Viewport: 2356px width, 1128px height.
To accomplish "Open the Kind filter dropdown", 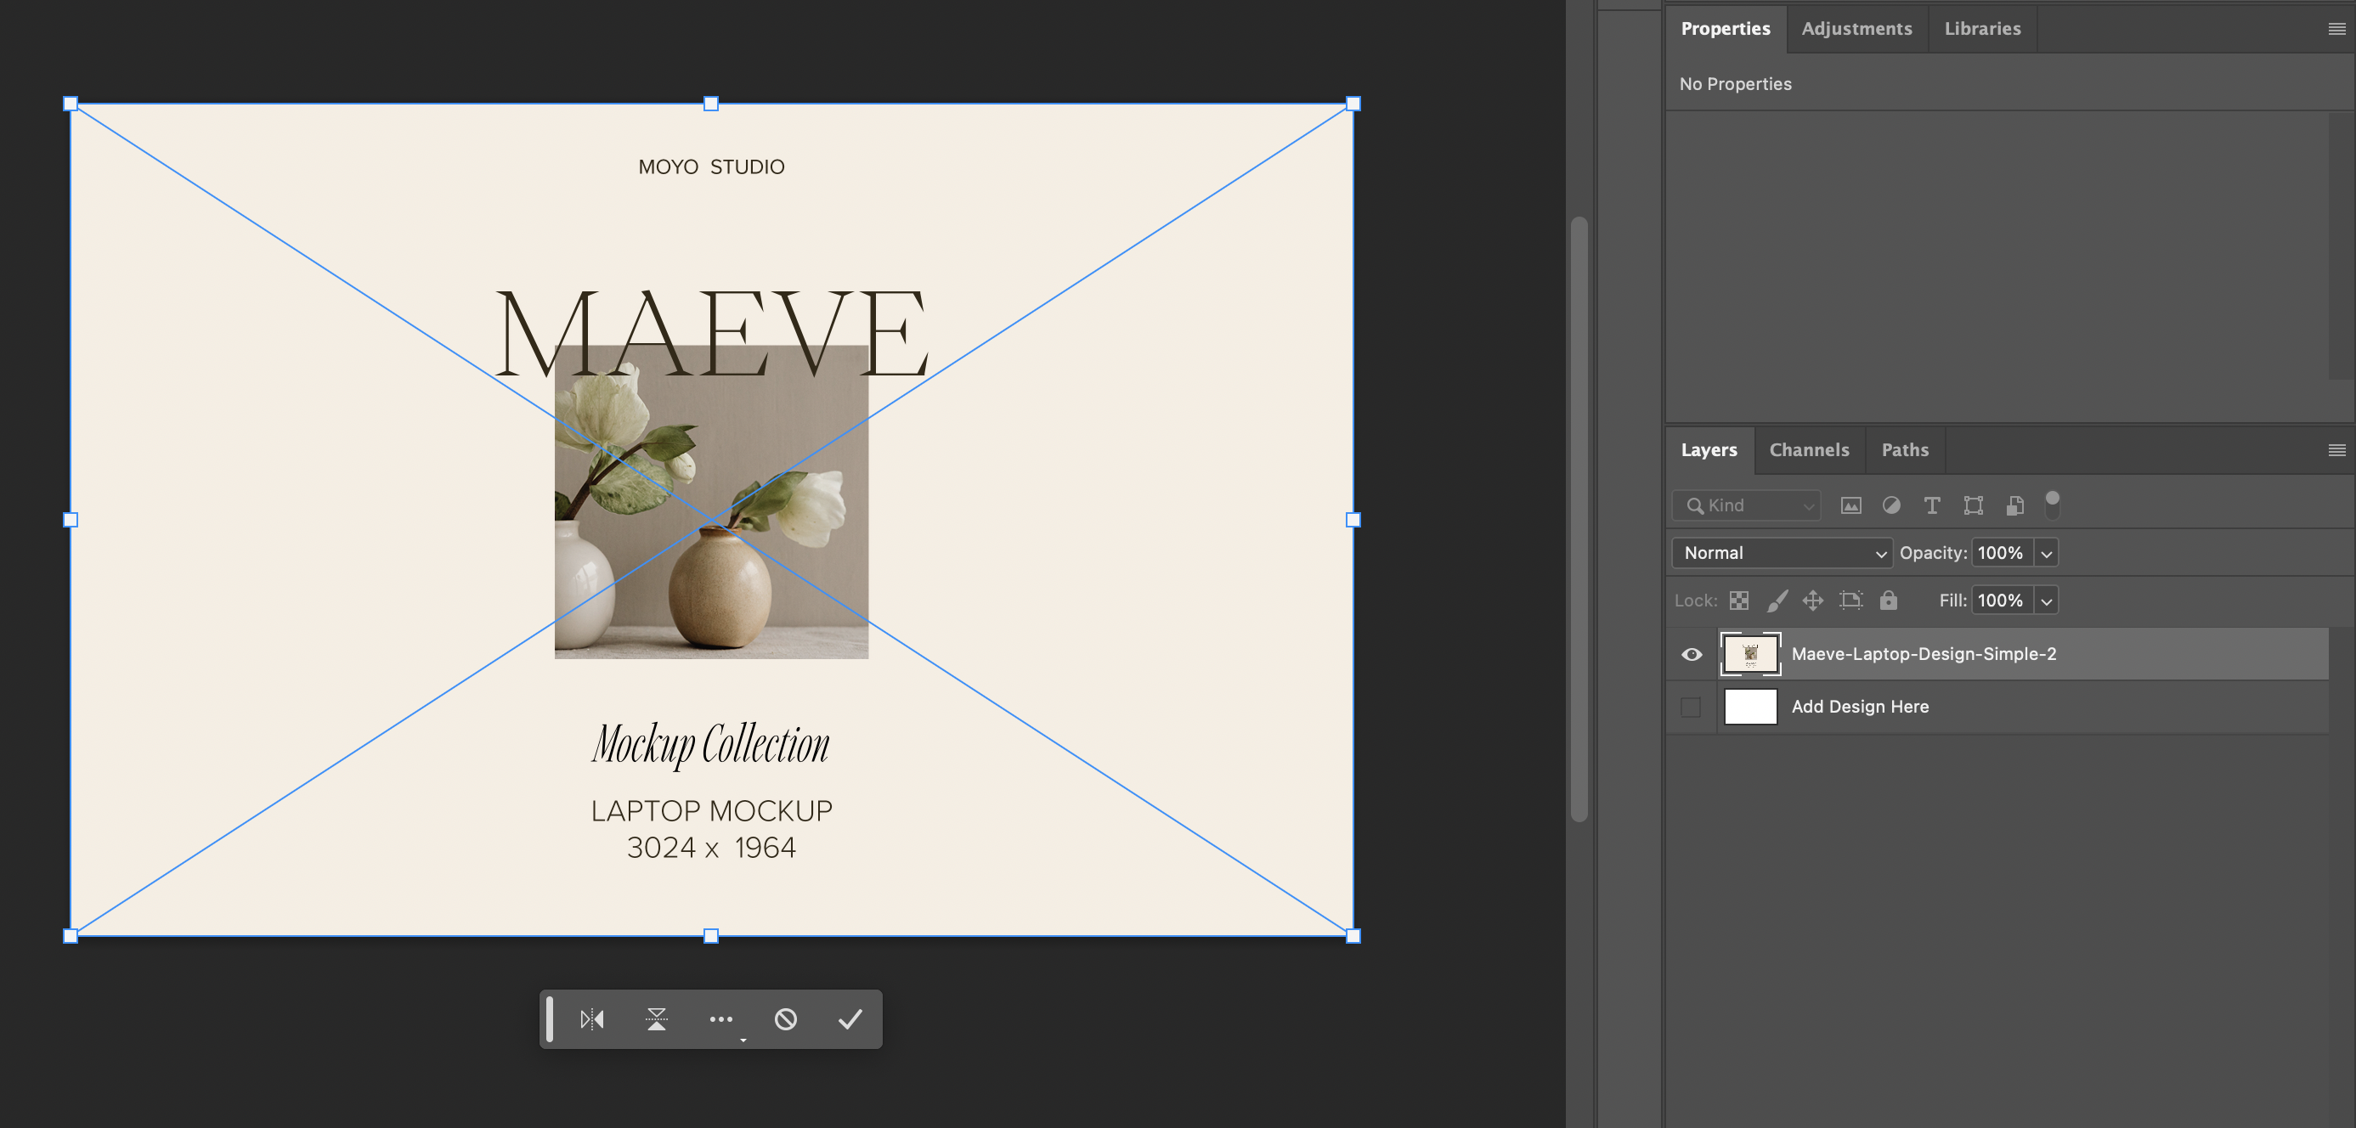I will (x=1747, y=505).
